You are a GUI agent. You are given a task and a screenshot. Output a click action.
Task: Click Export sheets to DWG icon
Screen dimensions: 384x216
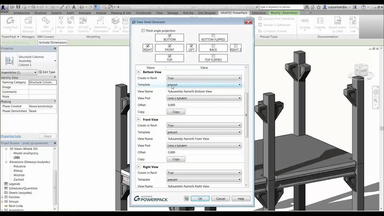[x=337, y=25]
